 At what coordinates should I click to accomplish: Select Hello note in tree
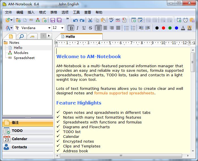(18, 48)
